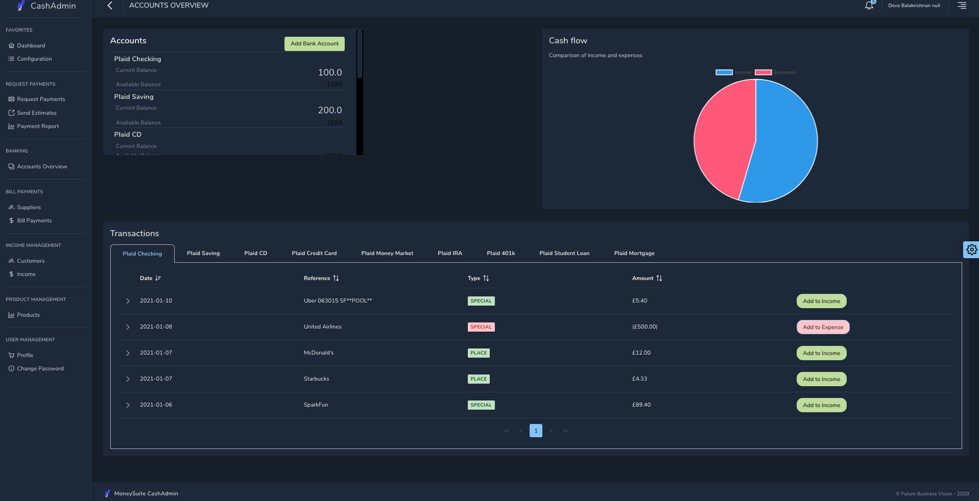
Task: Click Add to Expense for United Airlines
Action: point(823,327)
